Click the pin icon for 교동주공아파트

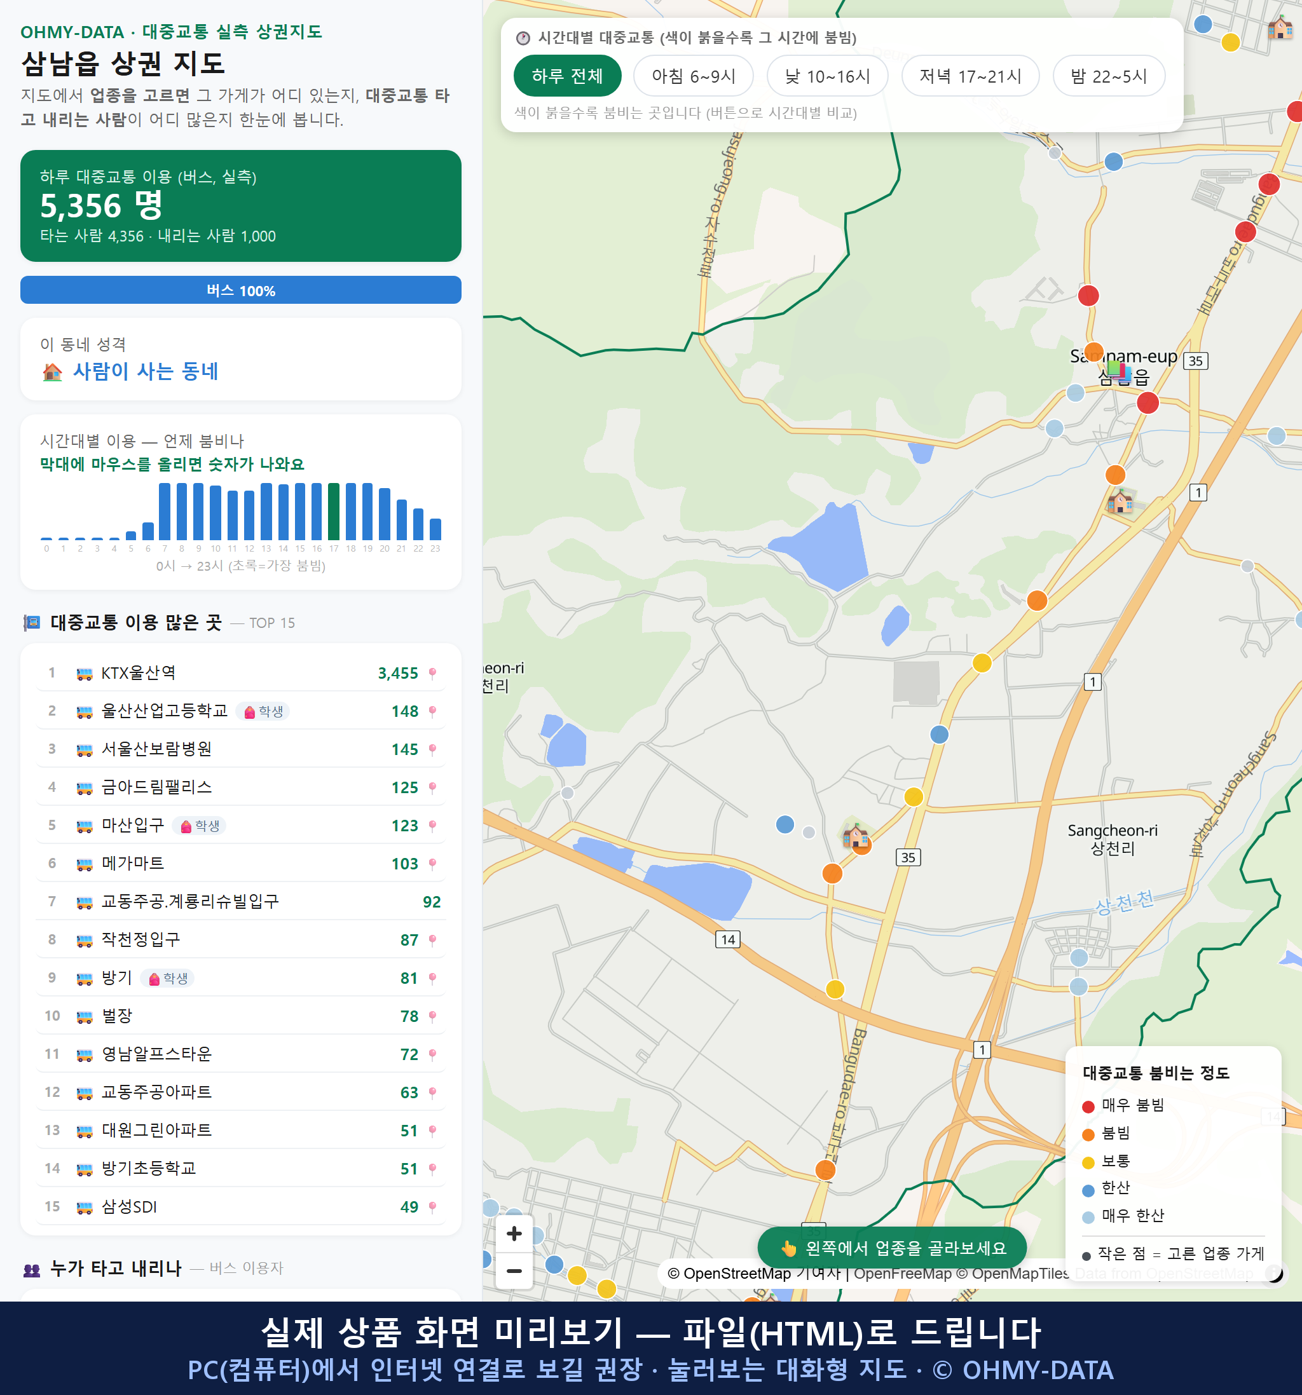click(x=432, y=1092)
